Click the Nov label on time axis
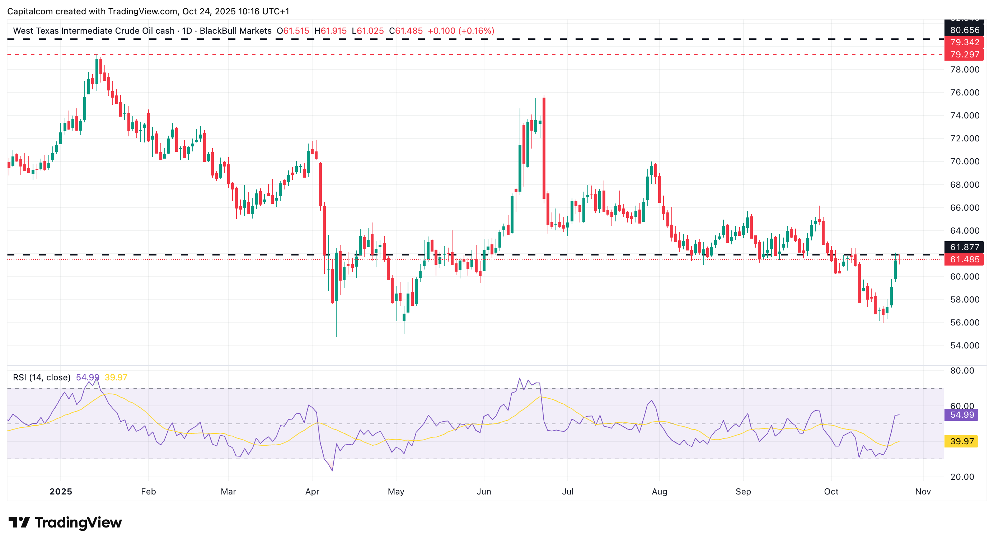994x544 pixels. pos(923,492)
